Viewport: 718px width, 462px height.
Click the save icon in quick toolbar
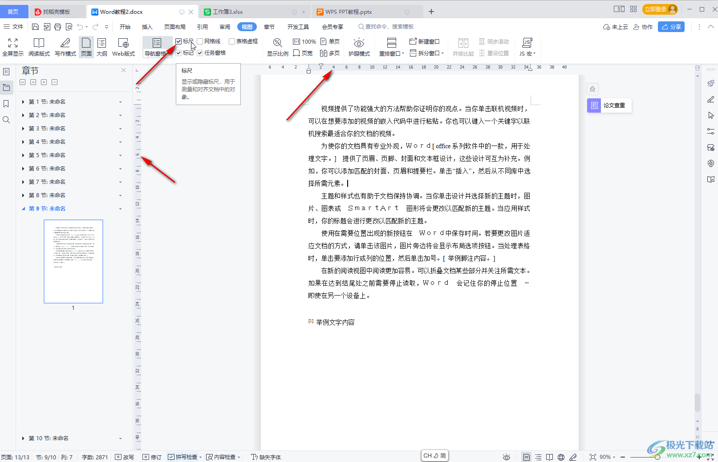(x=36, y=27)
